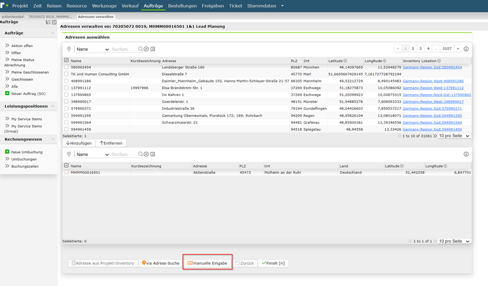The image size is (488, 286).
Task: Click the green Neuer Auftrag (SO) icon
Action: [7, 93]
